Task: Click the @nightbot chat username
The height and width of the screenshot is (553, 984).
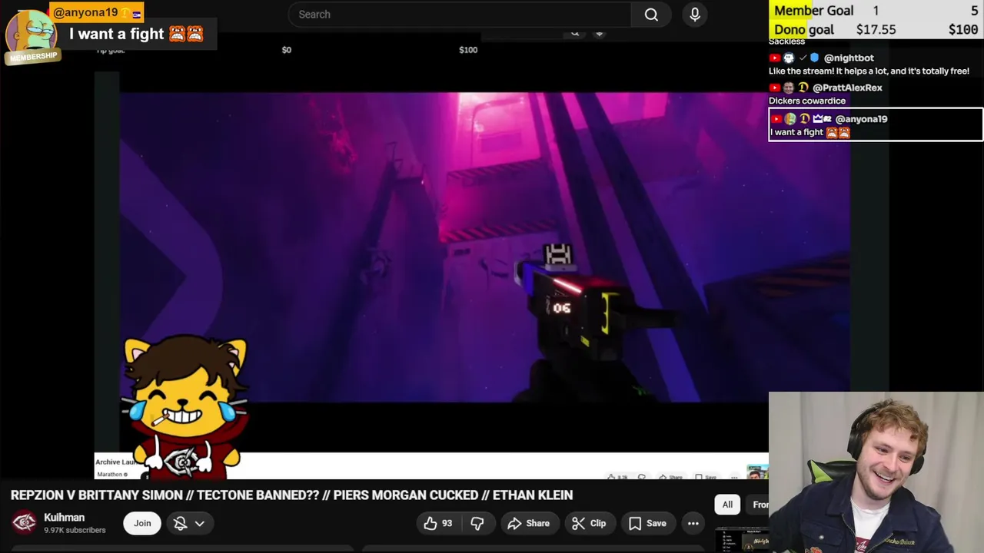Action: pos(849,58)
